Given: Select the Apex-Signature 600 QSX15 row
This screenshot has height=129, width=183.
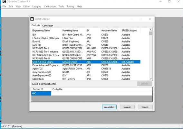Looking at the screenshot, I should click(x=86, y=72).
